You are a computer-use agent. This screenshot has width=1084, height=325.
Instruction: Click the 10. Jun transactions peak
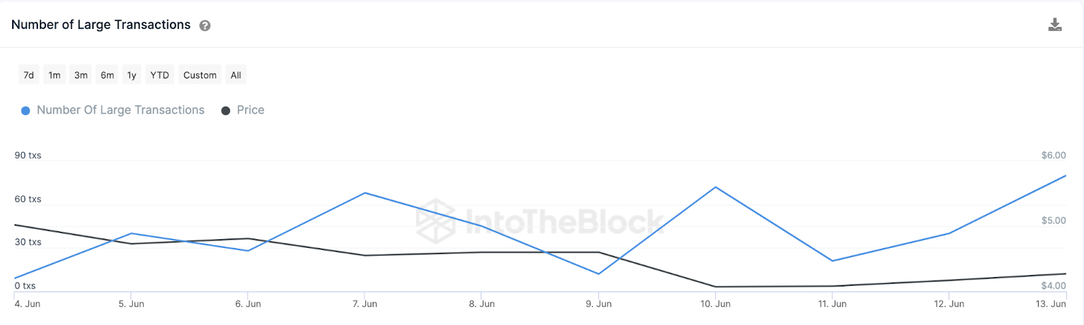(x=715, y=187)
